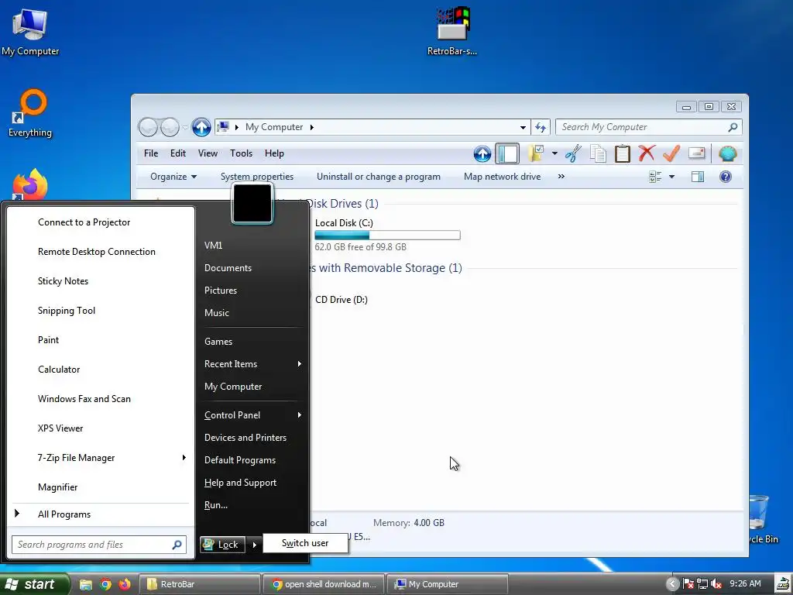Click the Copy pages icon
This screenshot has height=595, width=793.
pyautogui.click(x=598, y=153)
